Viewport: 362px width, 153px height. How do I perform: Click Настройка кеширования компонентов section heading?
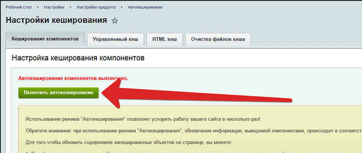click(x=78, y=58)
